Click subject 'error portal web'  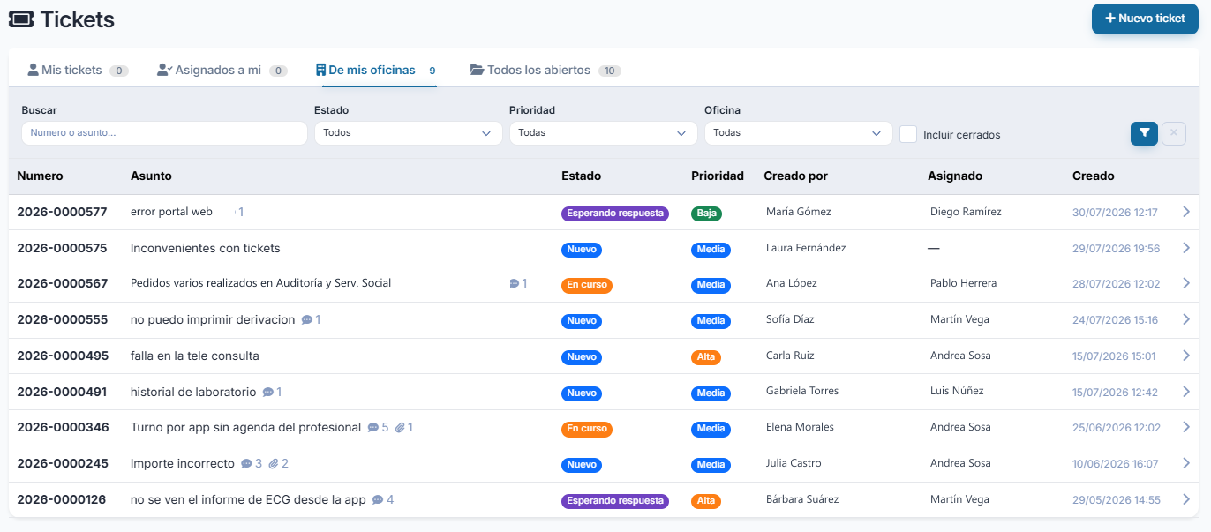click(171, 212)
